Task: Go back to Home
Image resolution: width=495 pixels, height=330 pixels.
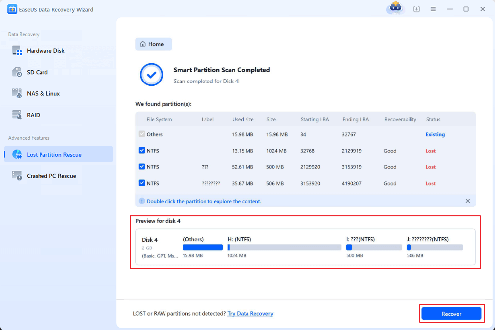Action: click(153, 44)
